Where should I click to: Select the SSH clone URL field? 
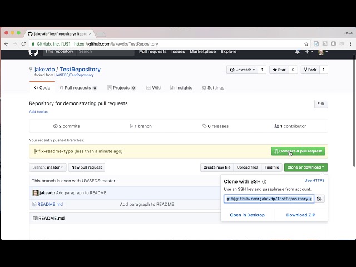pyautogui.click(x=269, y=199)
